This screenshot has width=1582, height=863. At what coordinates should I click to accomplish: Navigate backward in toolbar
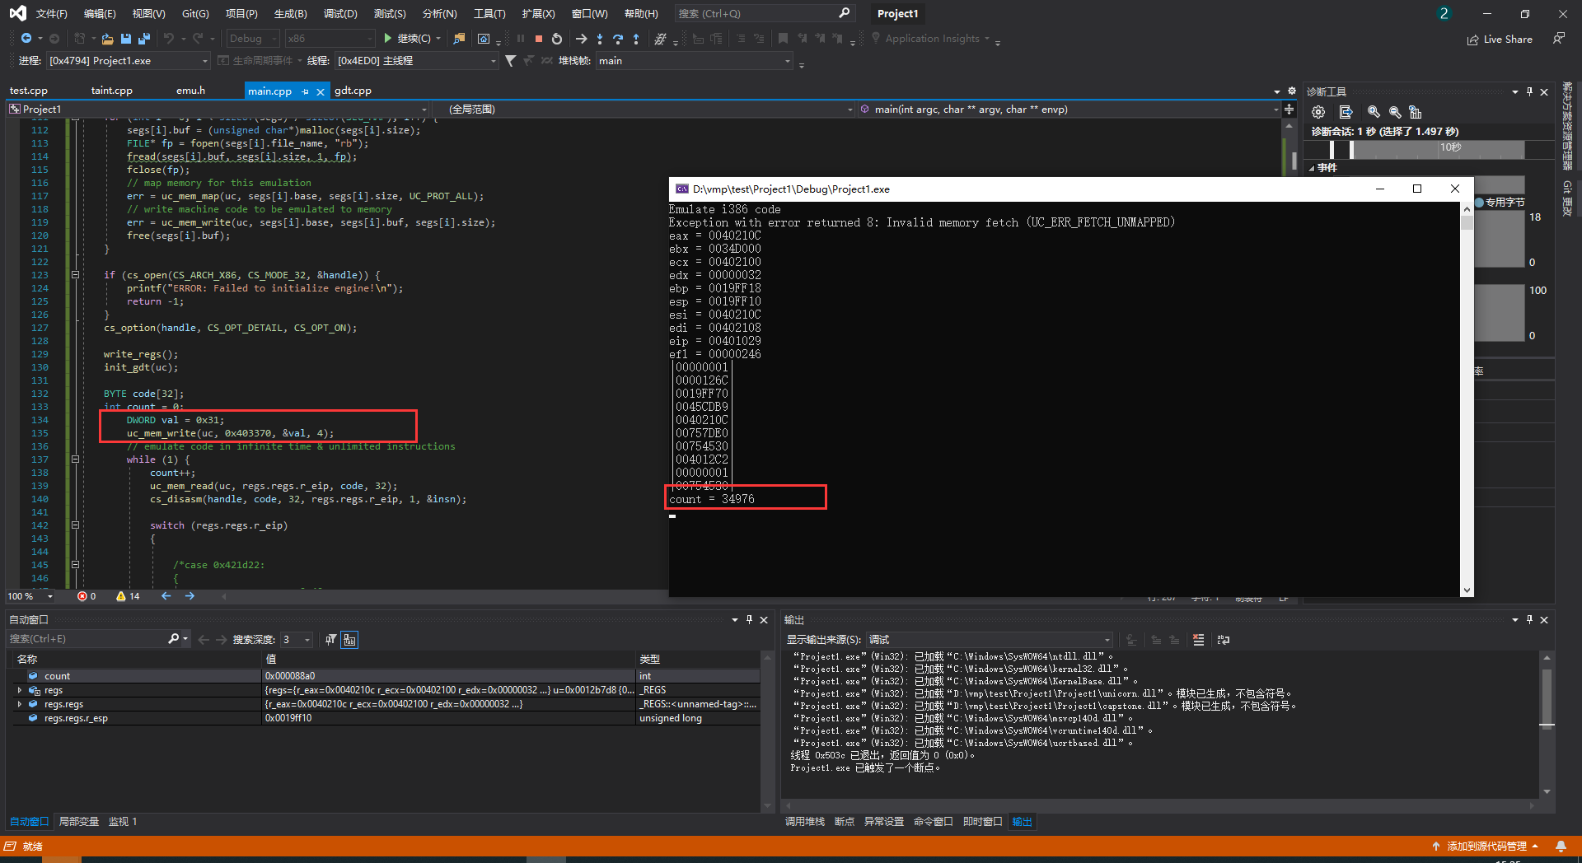coord(26,39)
